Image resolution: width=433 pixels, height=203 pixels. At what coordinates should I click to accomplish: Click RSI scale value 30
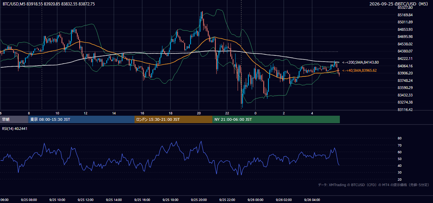click(399, 173)
